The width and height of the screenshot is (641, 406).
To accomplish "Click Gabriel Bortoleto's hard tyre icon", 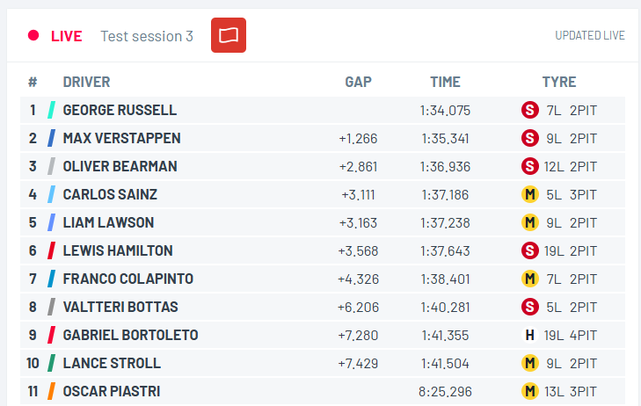I will point(529,336).
